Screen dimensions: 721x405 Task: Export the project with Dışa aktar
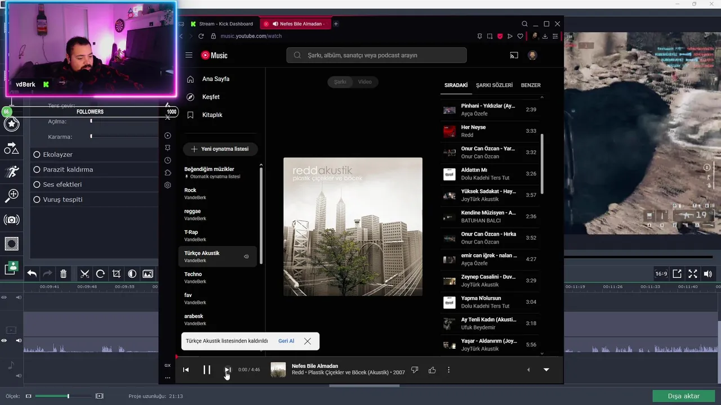(684, 396)
